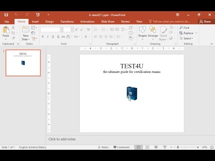The image size is (215, 161).
Task: Open the Clipboard dialog launcher
Action: [18, 44]
